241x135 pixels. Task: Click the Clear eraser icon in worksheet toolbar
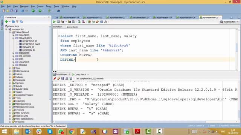pyautogui.click(x=97, y=22)
